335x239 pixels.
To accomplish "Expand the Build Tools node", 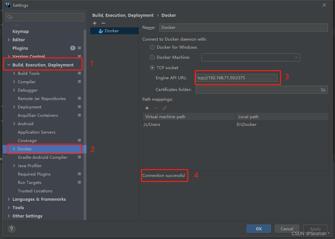I will pos(14,73).
